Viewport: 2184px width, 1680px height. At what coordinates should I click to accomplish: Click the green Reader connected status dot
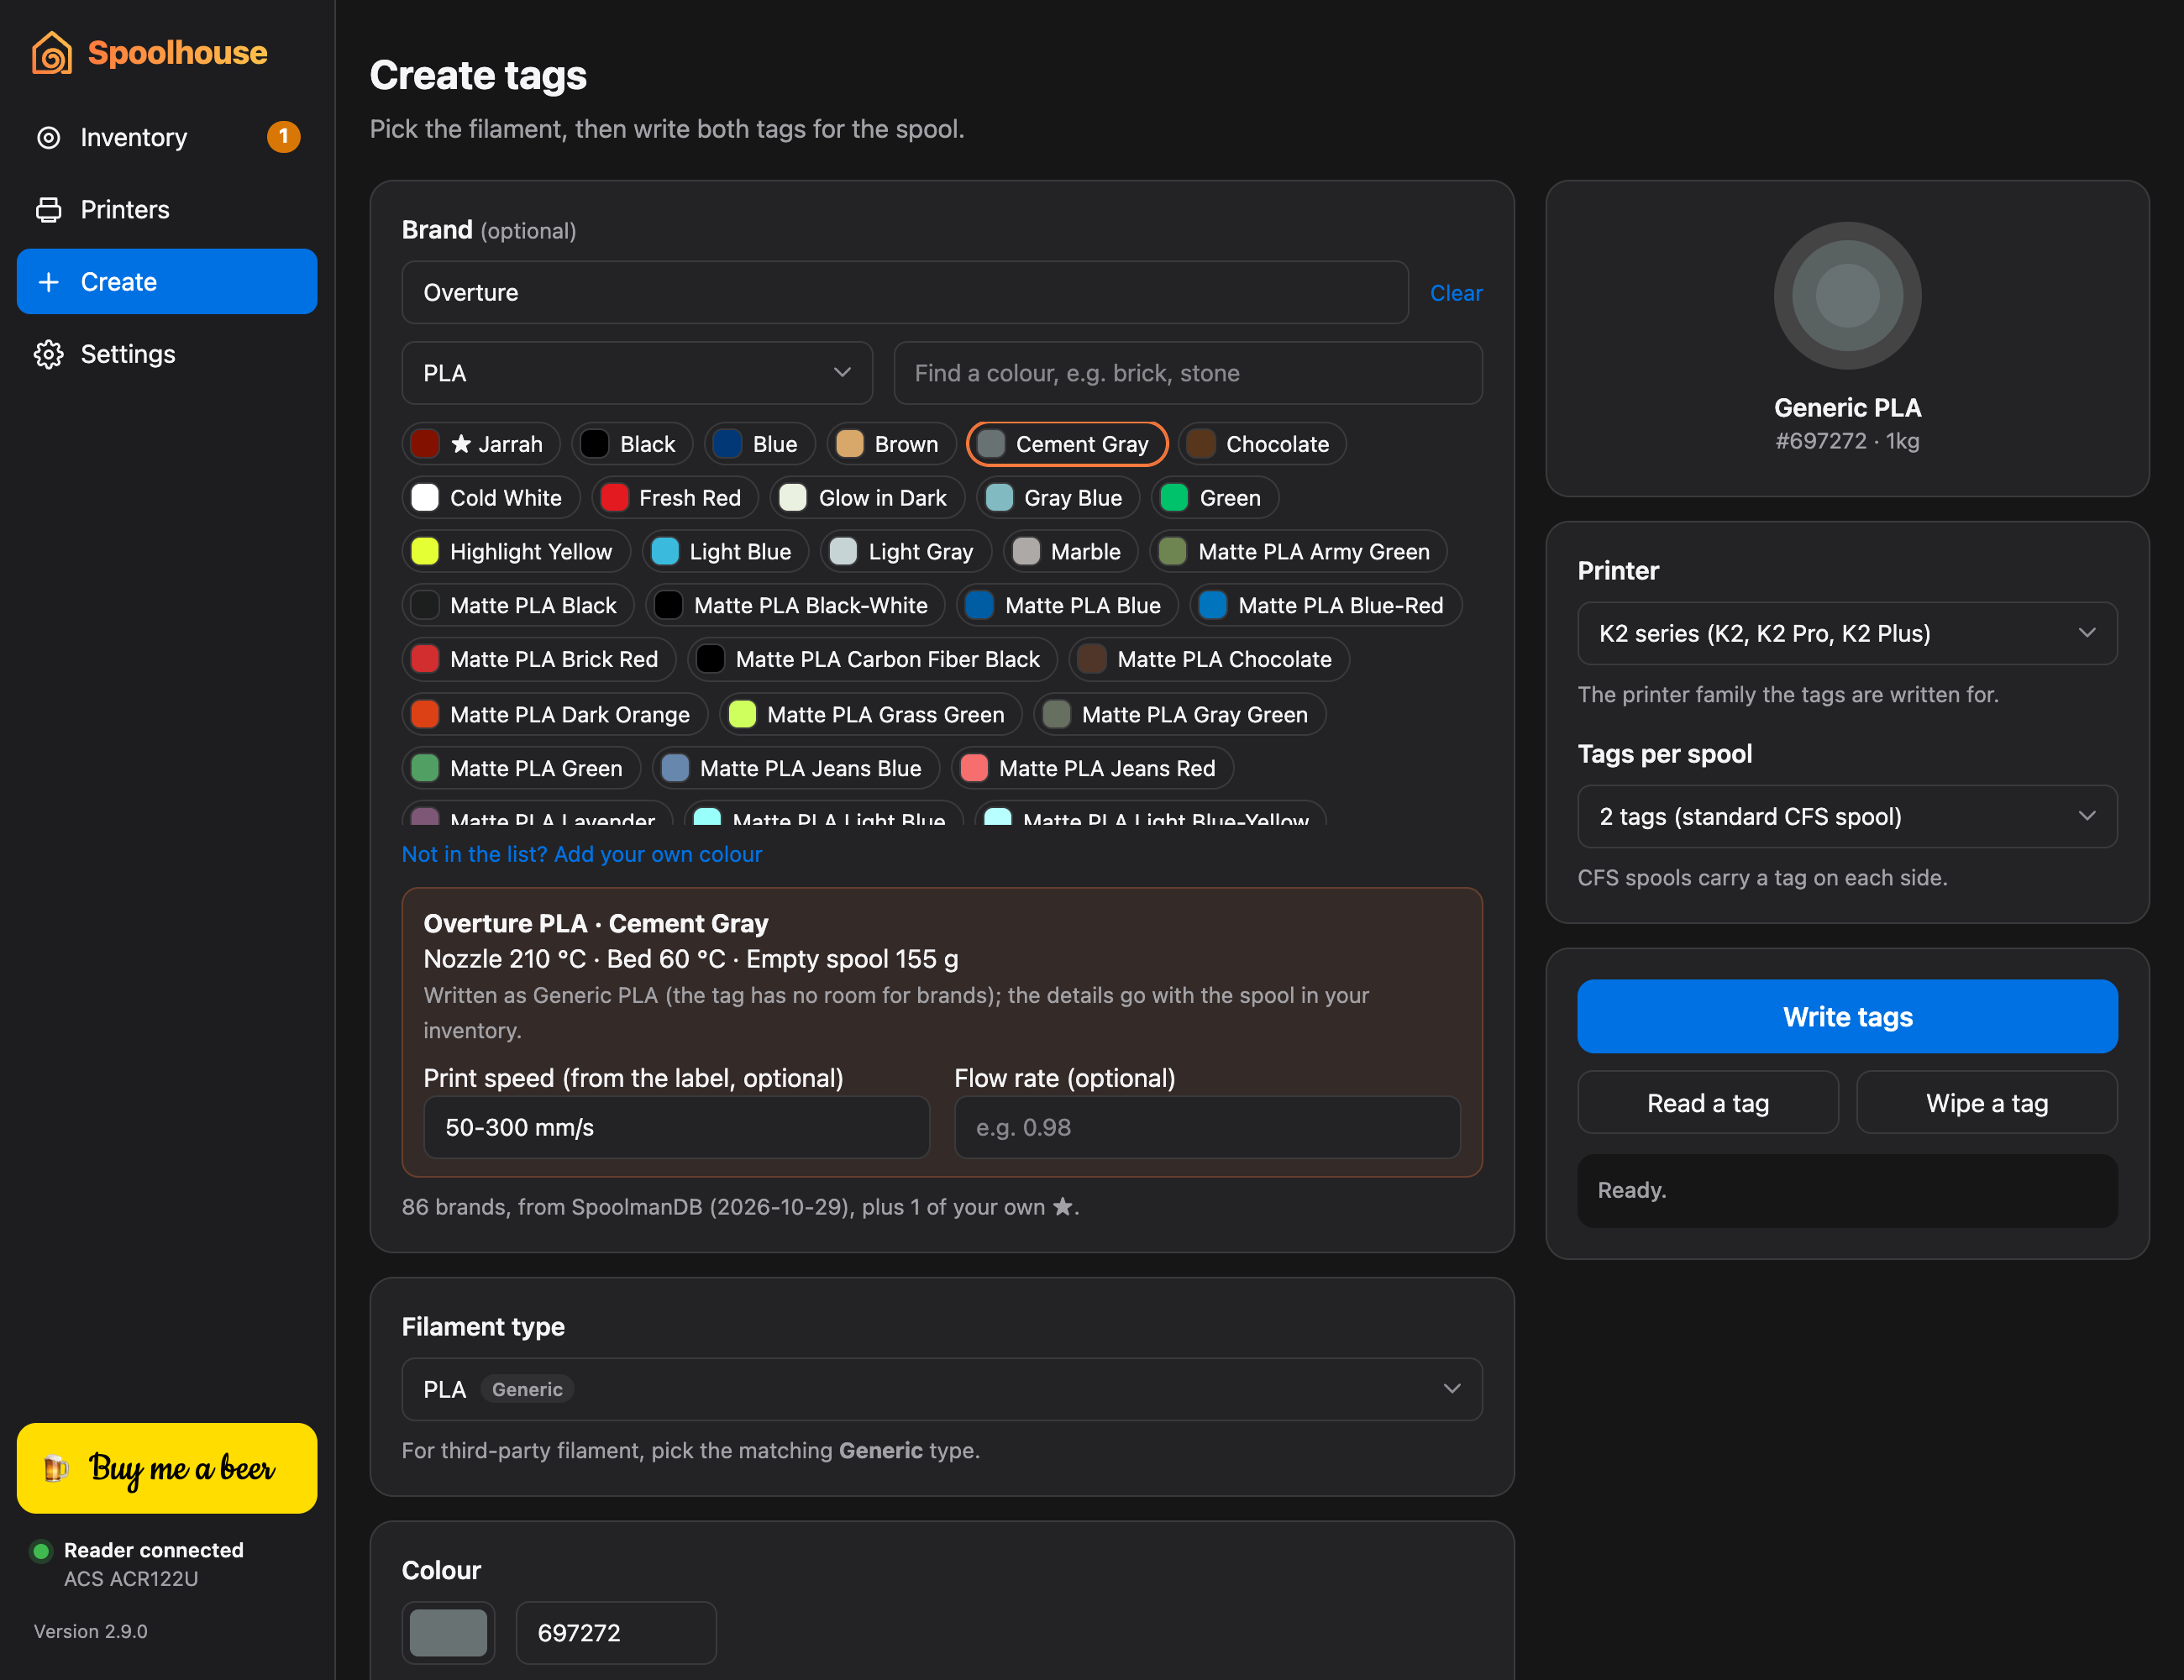click(41, 1551)
